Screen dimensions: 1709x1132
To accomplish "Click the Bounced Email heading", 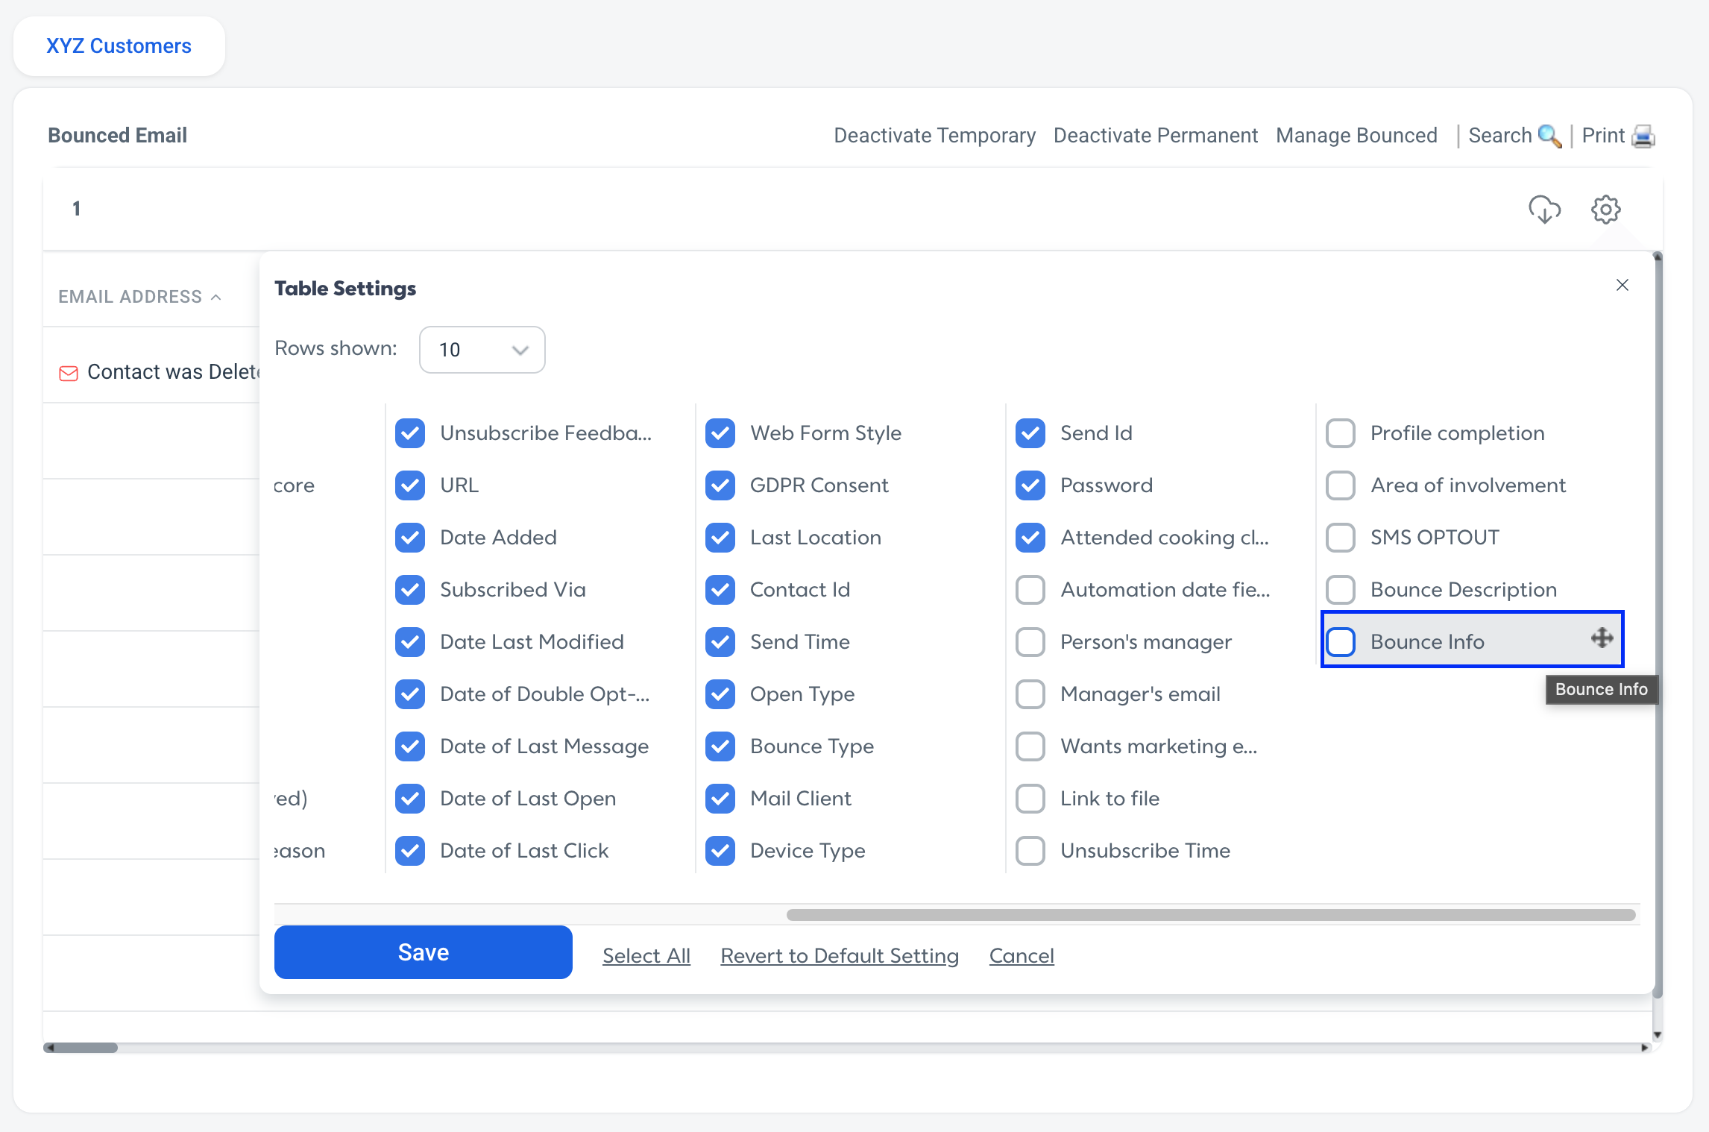I will (117, 136).
